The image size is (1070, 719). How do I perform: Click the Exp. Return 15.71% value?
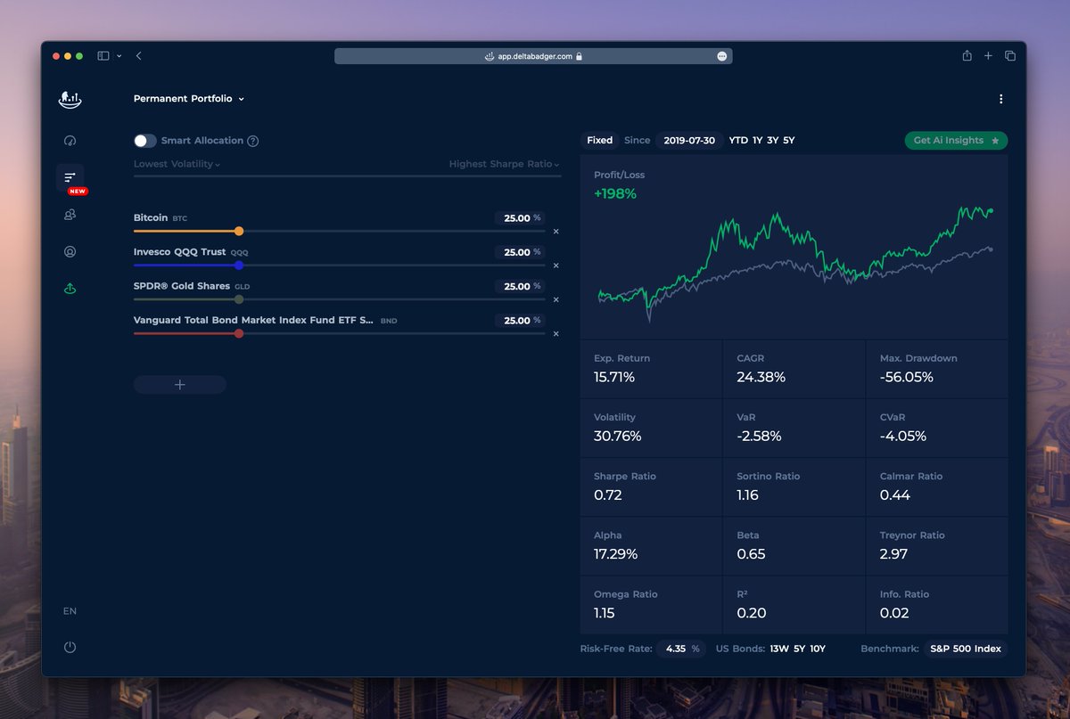(614, 377)
